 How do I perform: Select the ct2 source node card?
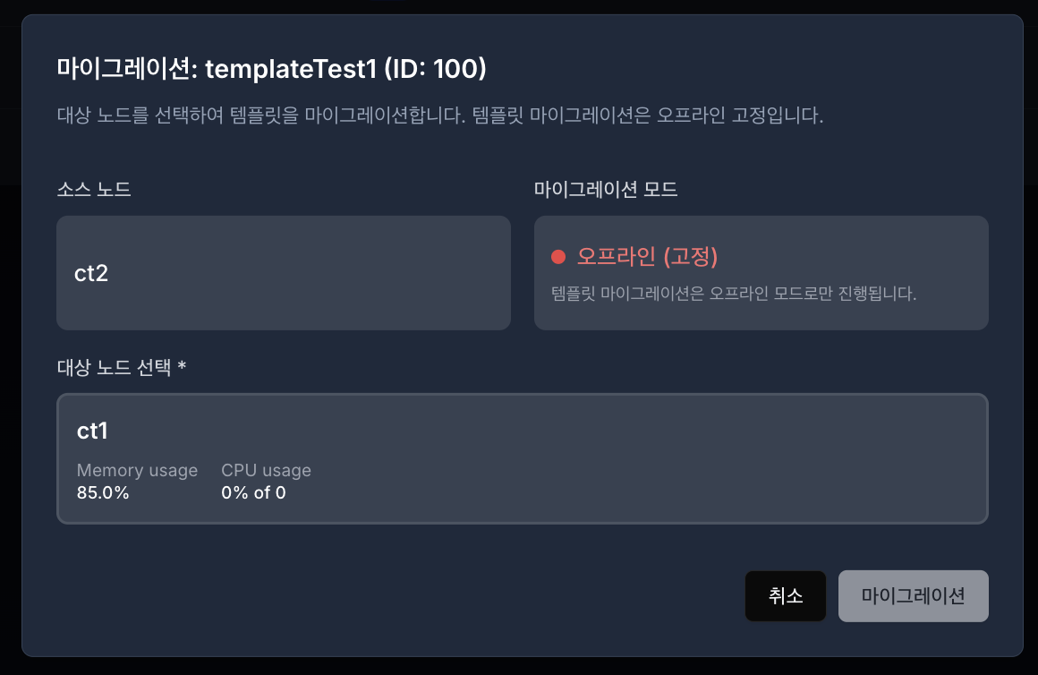pos(283,271)
